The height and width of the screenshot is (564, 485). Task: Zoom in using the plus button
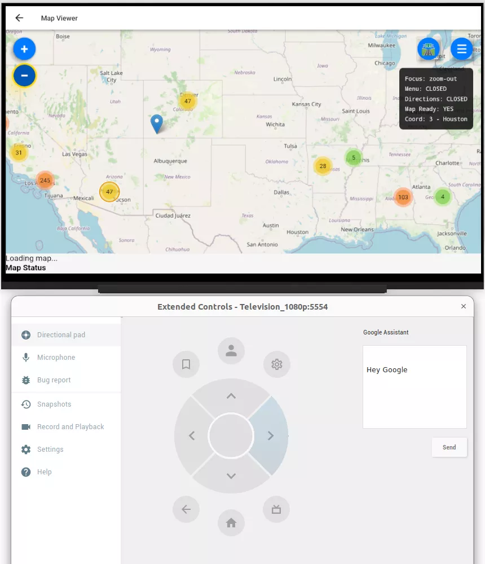tap(24, 49)
